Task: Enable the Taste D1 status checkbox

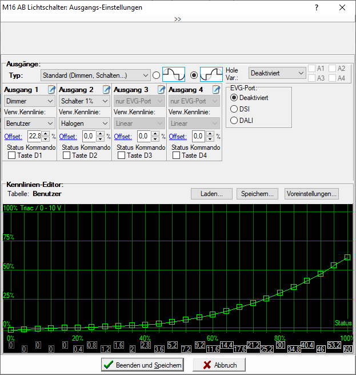Action: [x=12, y=155]
